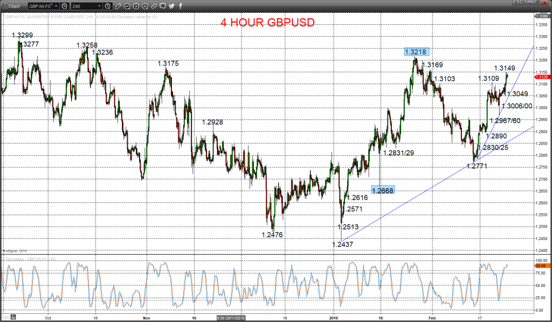Open the window layout dropdown in title bar
The image size is (552, 322).
(523, 3)
